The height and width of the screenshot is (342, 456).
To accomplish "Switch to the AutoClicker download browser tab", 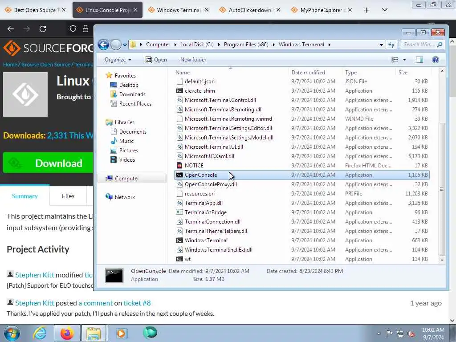I will coord(251,10).
